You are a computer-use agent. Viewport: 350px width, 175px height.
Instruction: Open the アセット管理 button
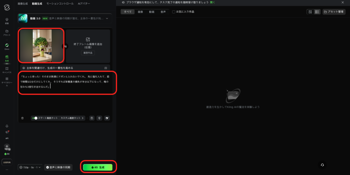pos(334,12)
